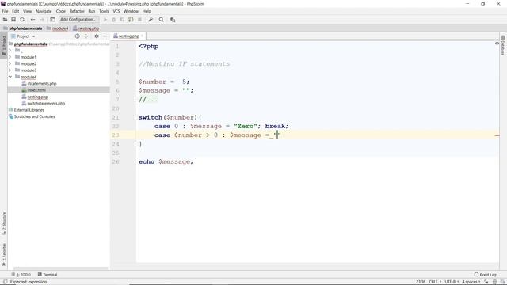Viewport: 507px width, 285px height.
Task: Click the Open folder toolbar icon
Action: click(x=6, y=20)
